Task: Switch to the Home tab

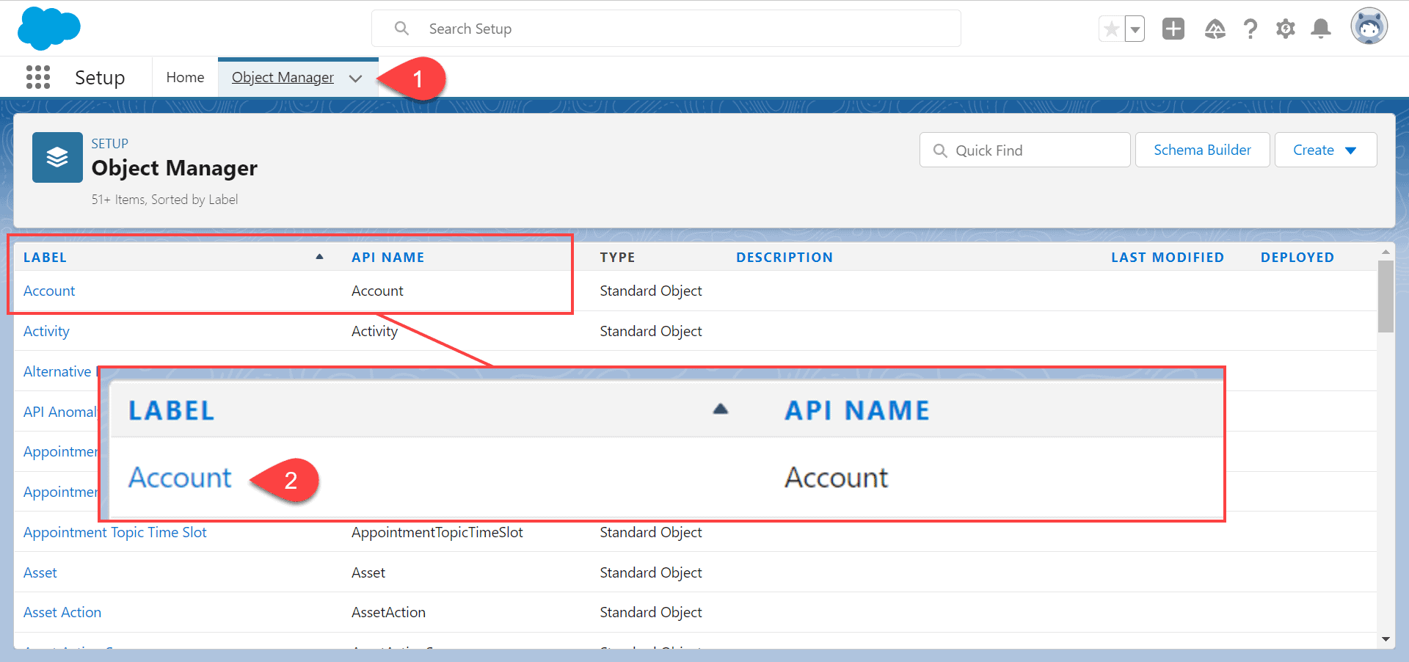Action: (x=184, y=76)
